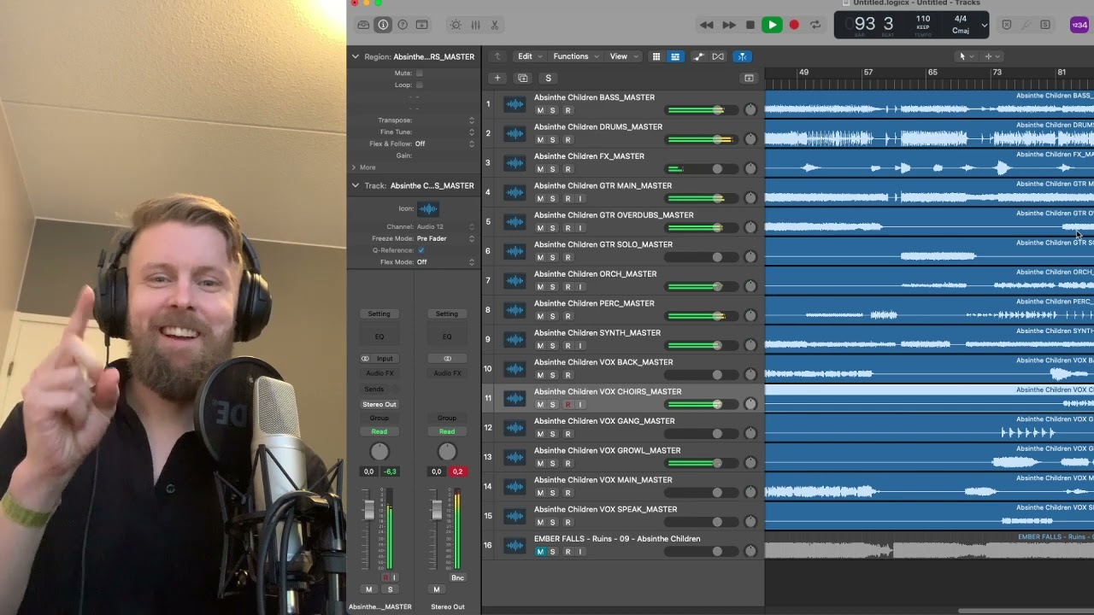Open Quick Help question mark icon
This screenshot has height=615, width=1094.
point(403,25)
